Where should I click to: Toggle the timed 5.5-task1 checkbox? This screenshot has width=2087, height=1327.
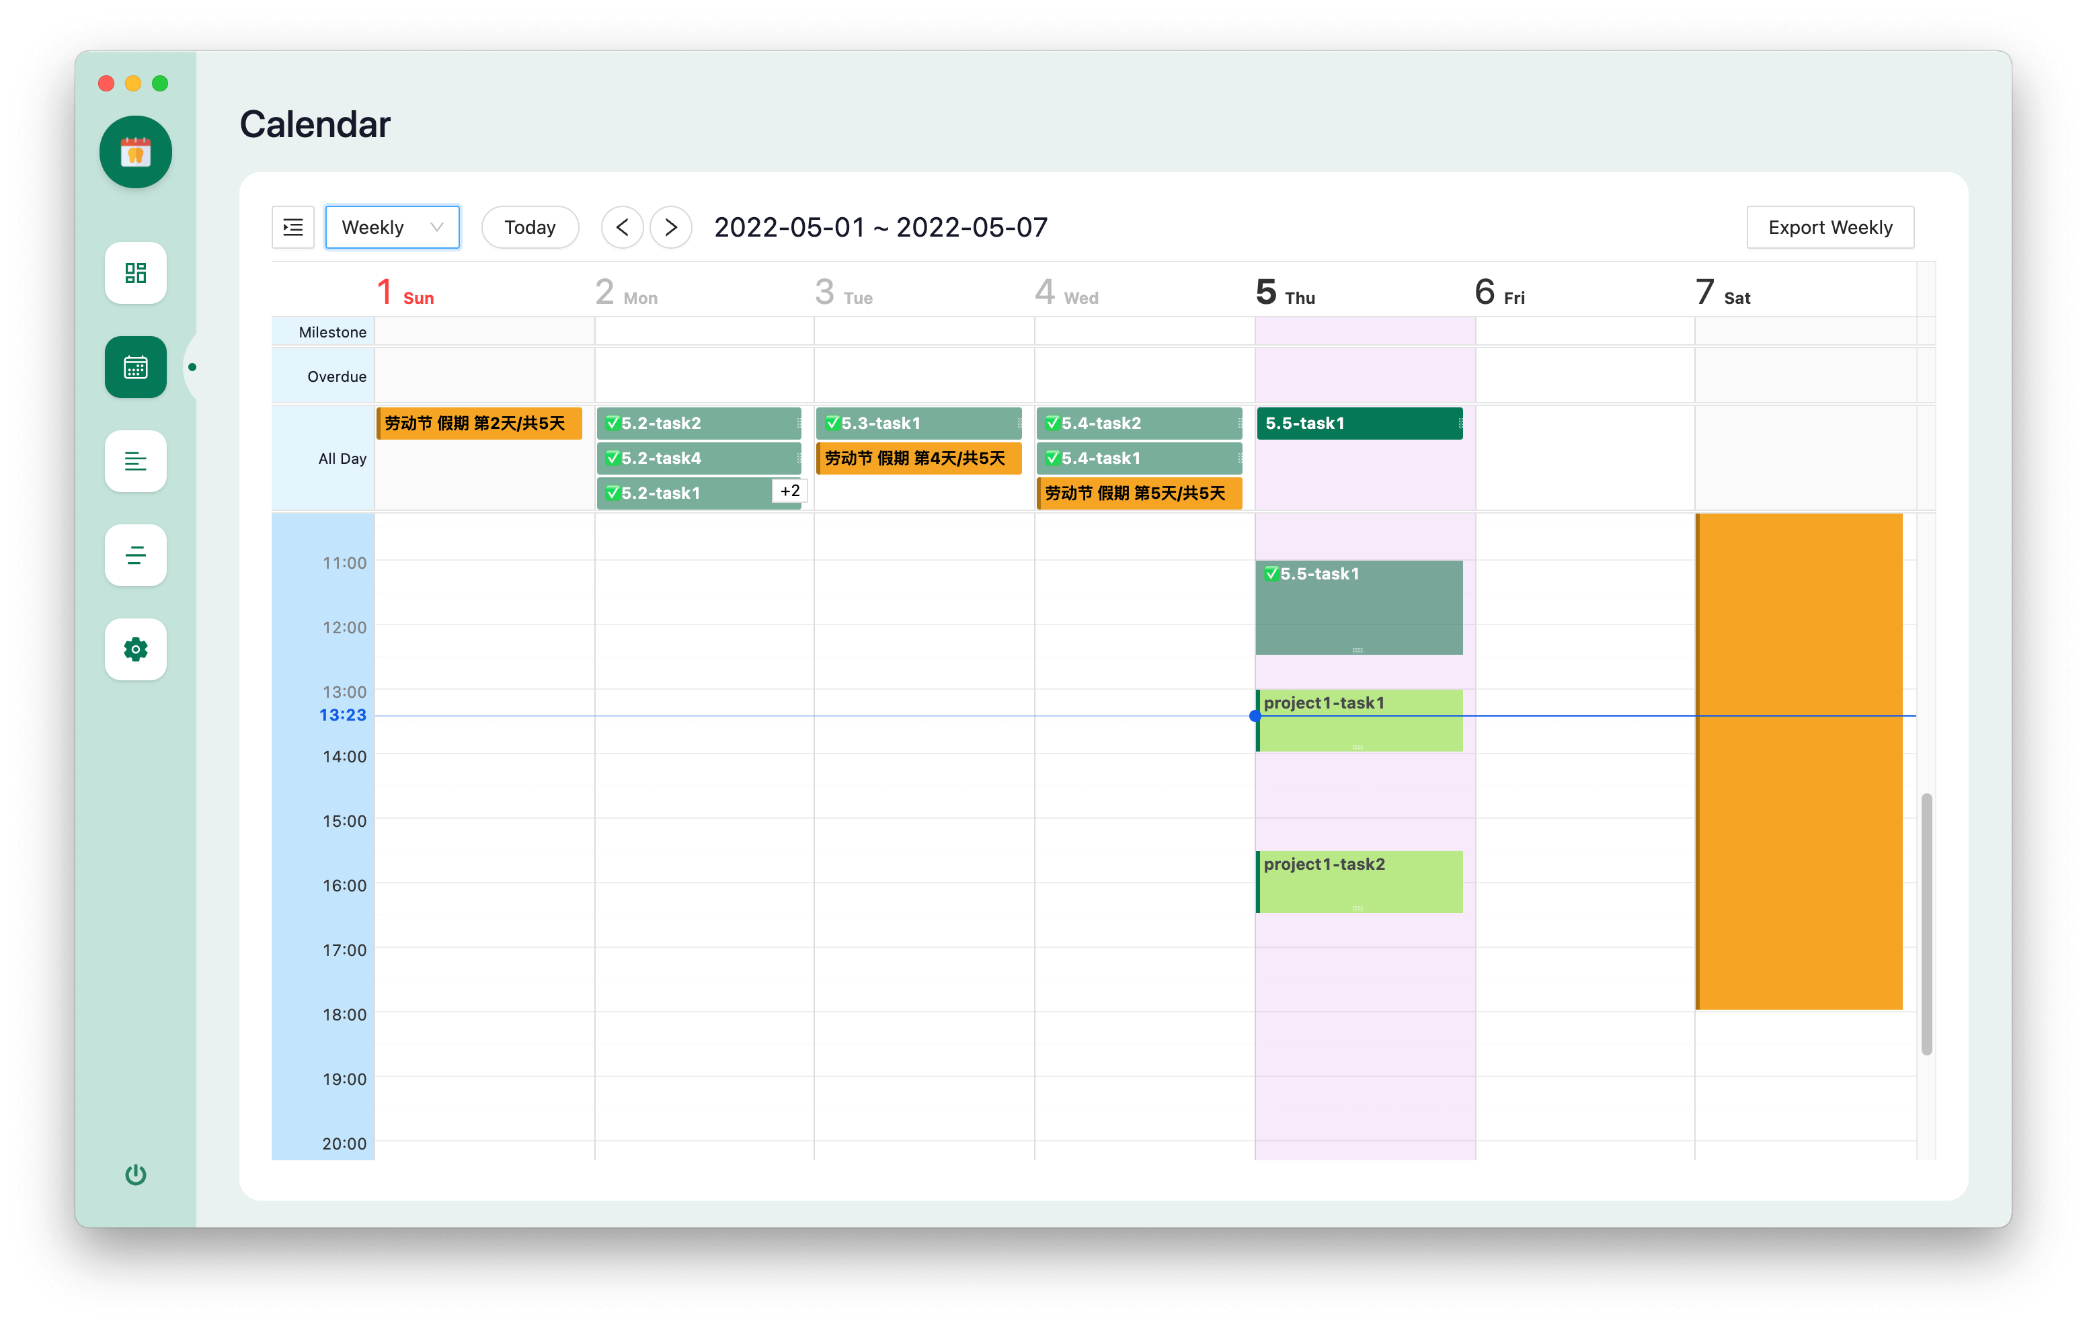click(x=1271, y=574)
